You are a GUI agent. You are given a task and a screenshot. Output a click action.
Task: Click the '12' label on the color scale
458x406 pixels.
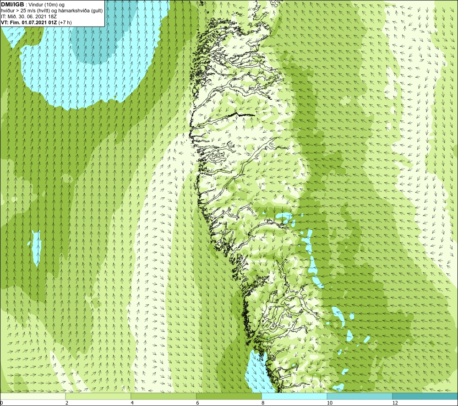[x=395, y=403]
